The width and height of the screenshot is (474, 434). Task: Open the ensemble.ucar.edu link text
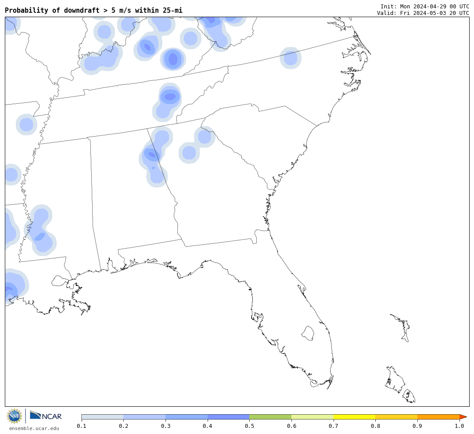(x=34, y=428)
